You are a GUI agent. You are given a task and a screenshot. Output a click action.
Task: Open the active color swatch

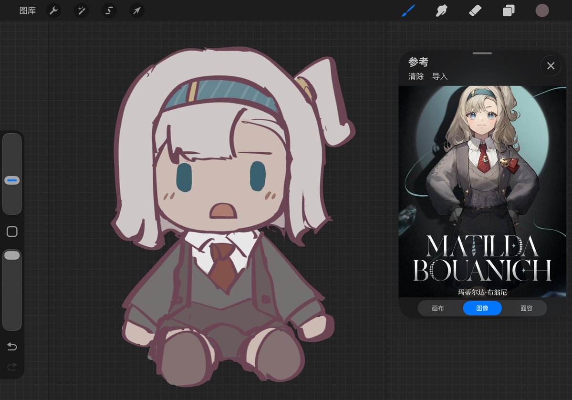(x=542, y=11)
